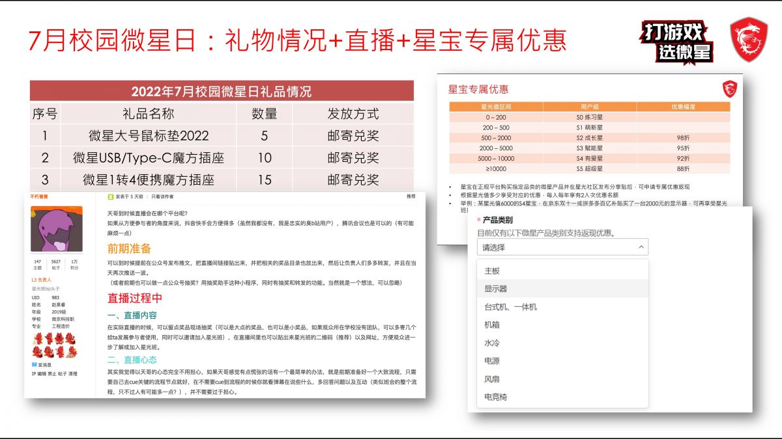Click the 打游戏选微星 slogan graphic

pyautogui.click(x=678, y=42)
